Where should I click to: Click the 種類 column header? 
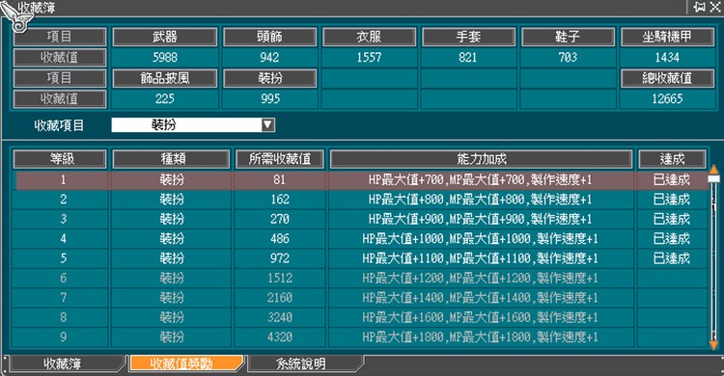click(x=171, y=159)
